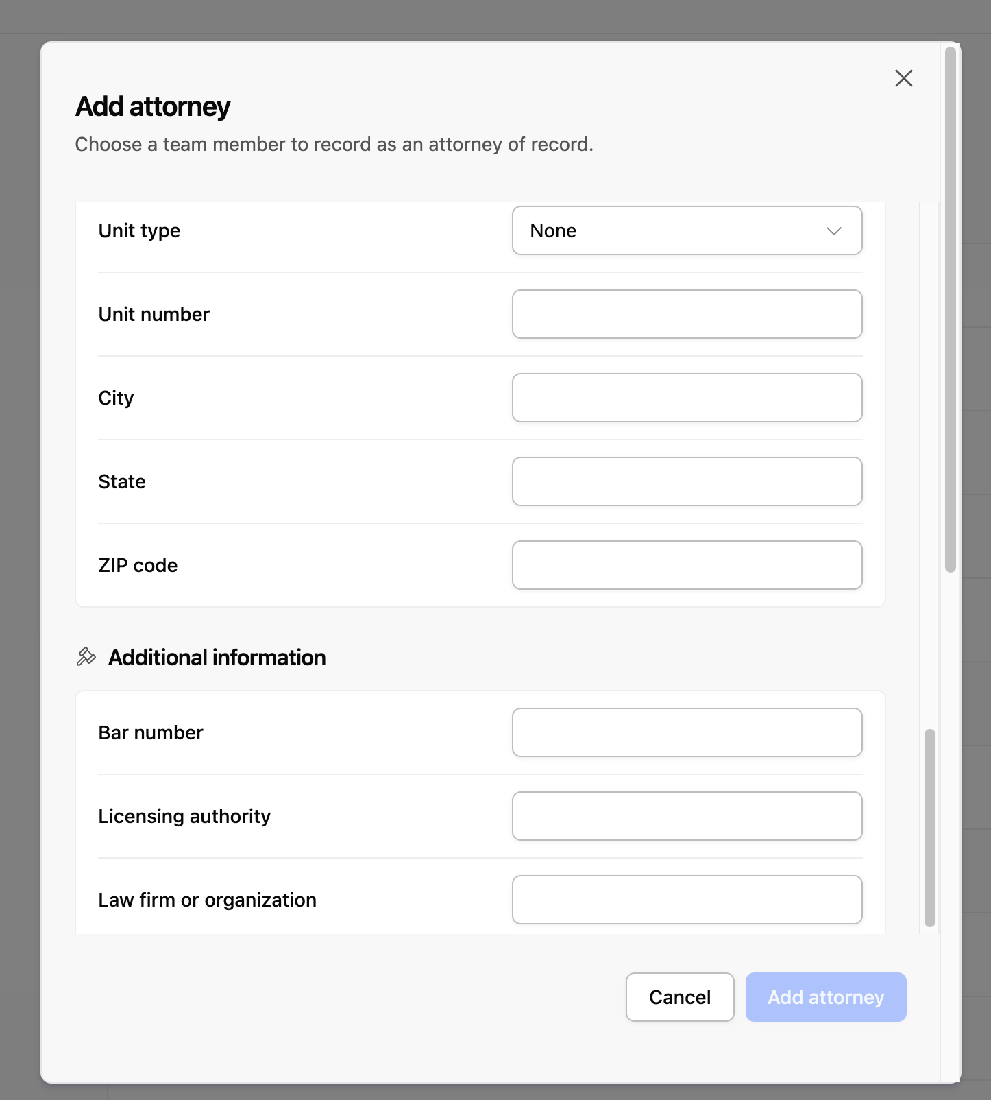This screenshot has width=991, height=1100.
Task: Close the Add attorney dialog with X
Action: point(904,78)
